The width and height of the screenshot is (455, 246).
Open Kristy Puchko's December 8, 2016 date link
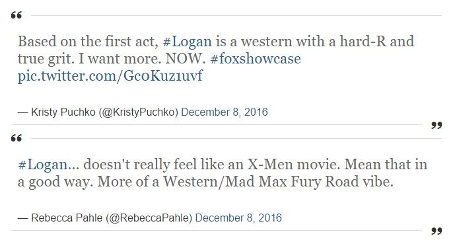225,112
